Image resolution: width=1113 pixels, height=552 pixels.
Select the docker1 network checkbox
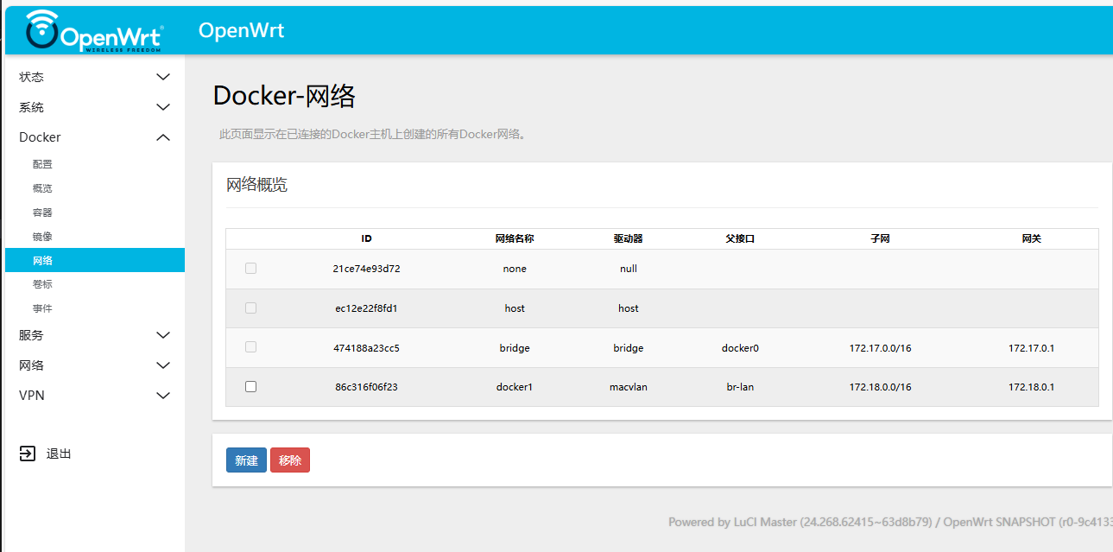coord(250,387)
